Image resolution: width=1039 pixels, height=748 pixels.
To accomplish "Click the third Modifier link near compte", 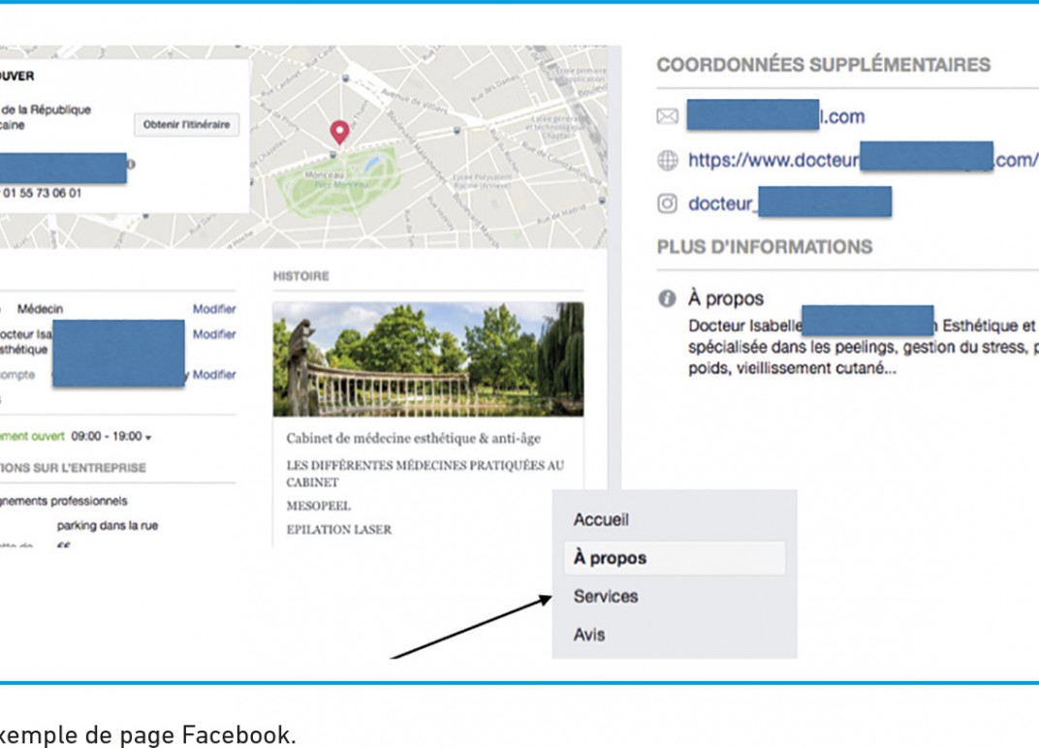I will pyautogui.click(x=214, y=374).
